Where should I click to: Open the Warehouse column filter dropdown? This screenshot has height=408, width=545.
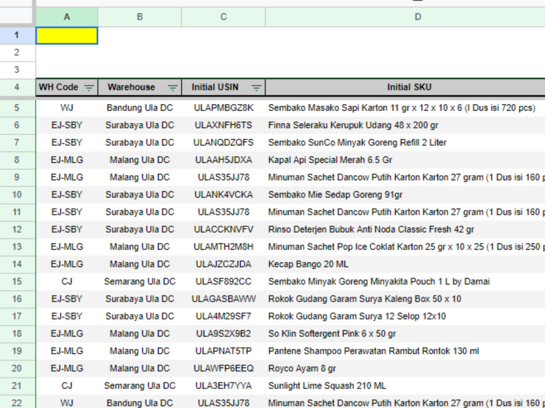[x=173, y=88]
